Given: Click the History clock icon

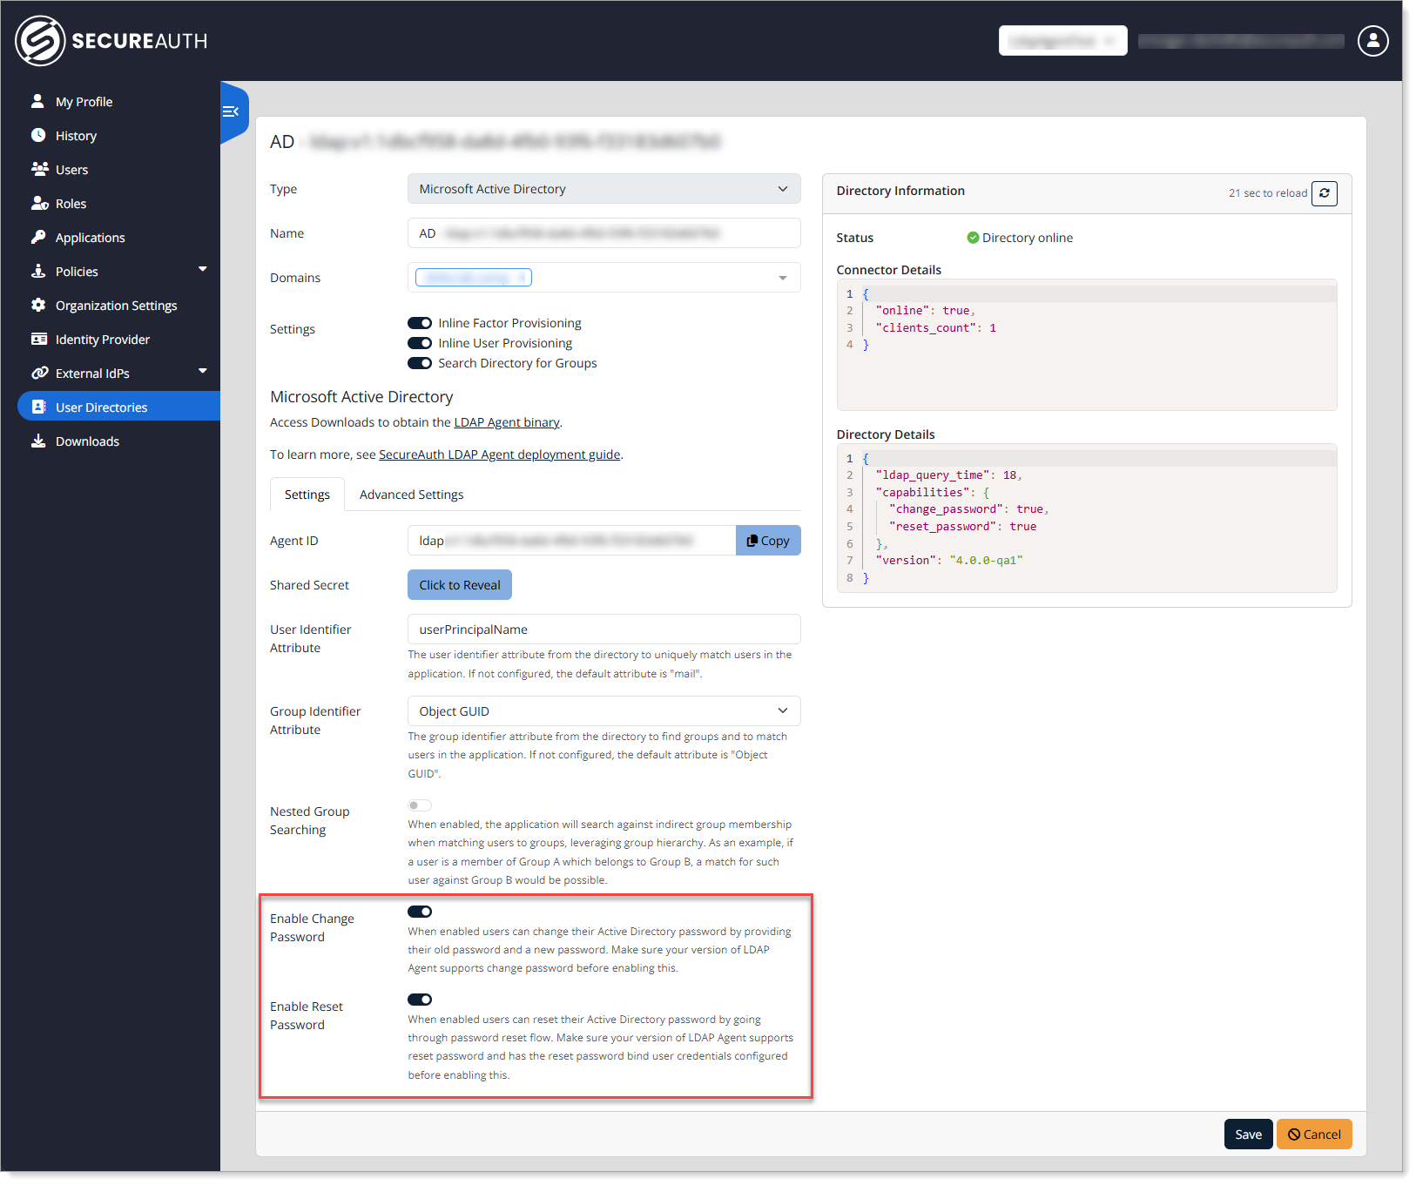Looking at the screenshot, I should pos(38,135).
